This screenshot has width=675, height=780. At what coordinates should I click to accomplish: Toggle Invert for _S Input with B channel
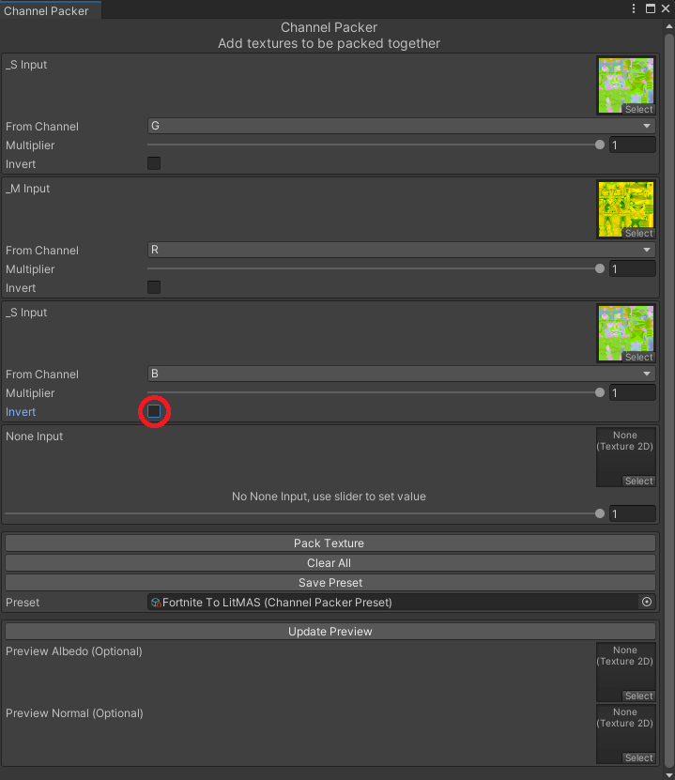point(154,411)
